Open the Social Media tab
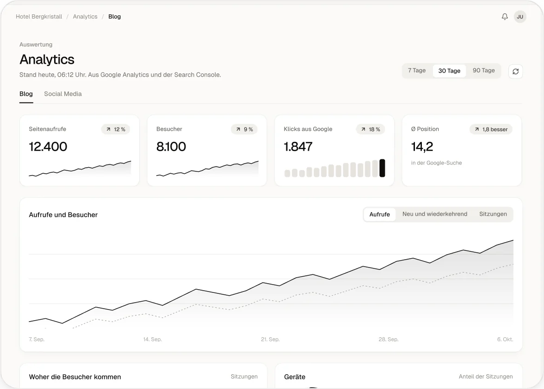Screen dimensions: 544x389 pyautogui.click(x=63, y=94)
